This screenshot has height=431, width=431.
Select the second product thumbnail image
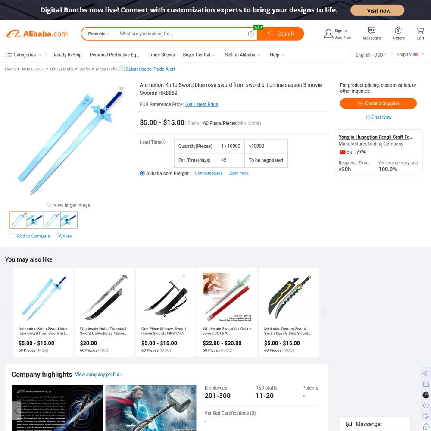35,220
